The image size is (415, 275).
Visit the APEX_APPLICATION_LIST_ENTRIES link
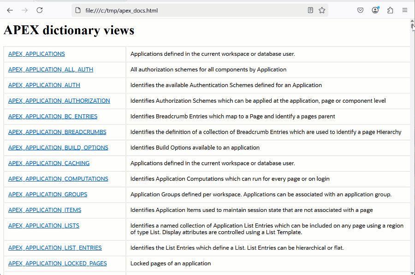point(55,248)
